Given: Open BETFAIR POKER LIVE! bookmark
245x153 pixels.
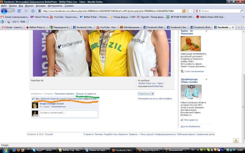Looking at the screenshot, I should click(x=180, y=17).
